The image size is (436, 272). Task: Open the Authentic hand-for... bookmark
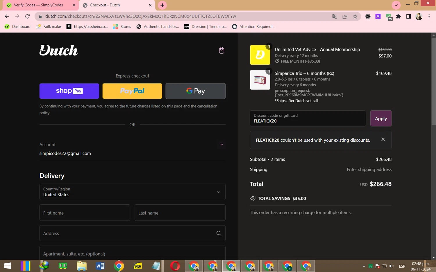(158, 26)
